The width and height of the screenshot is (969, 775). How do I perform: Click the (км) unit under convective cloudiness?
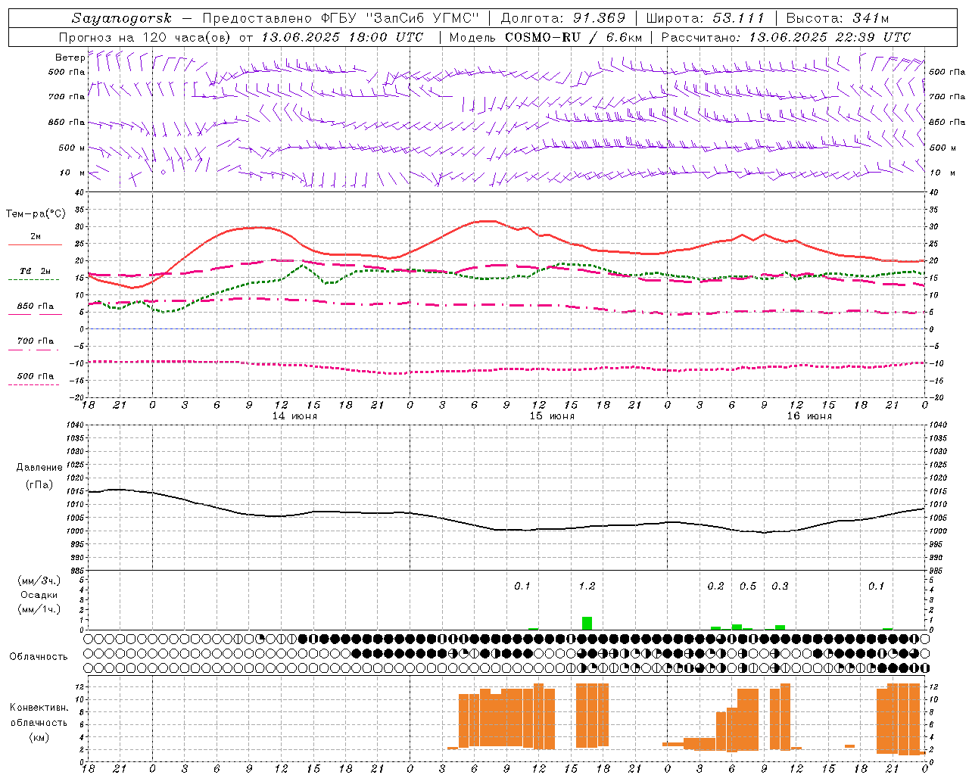[39, 737]
